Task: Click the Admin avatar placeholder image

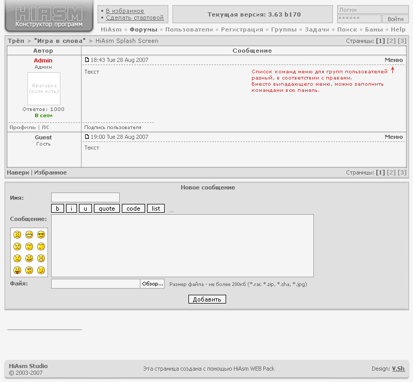Action: pos(44,89)
